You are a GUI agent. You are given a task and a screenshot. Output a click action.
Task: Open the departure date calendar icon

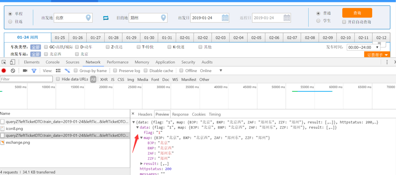coord(225,18)
